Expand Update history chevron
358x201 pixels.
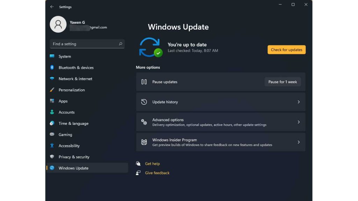click(x=299, y=102)
